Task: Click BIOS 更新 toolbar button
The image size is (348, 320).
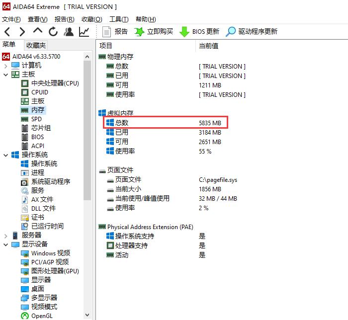Action: [x=199, y=32]
